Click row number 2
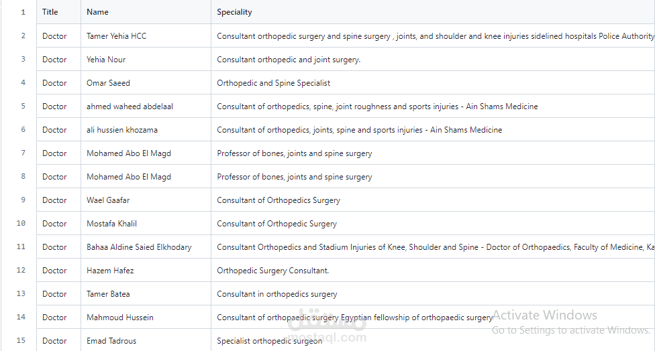Screen dimensions: 655x351 coord(23,36)
